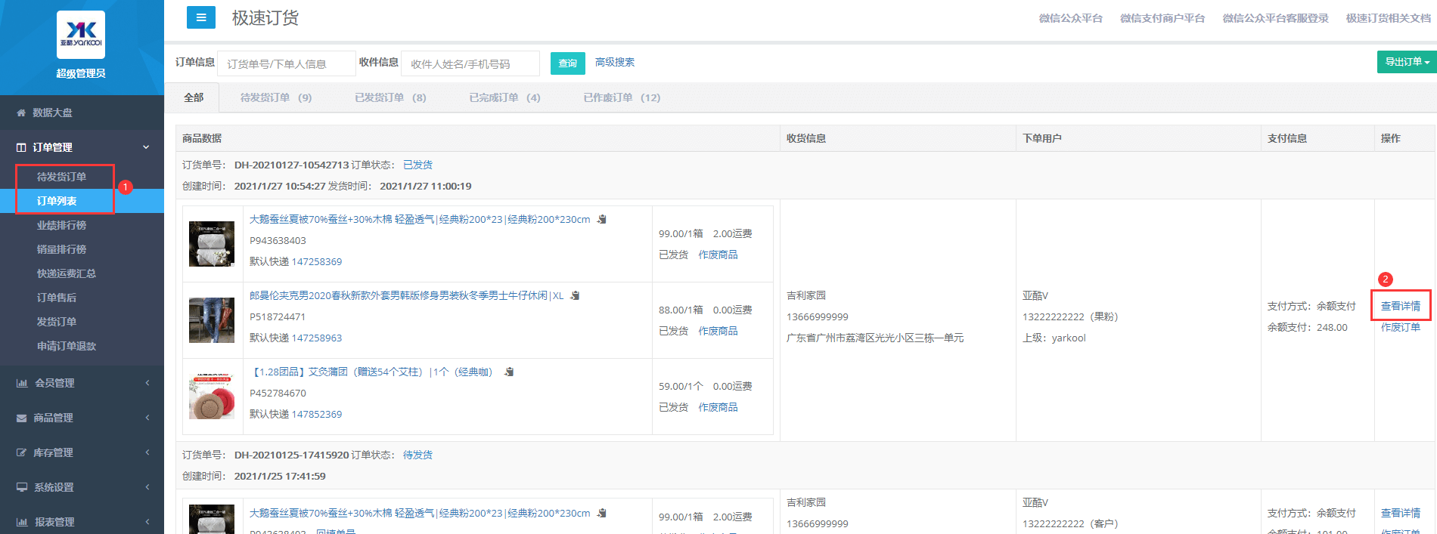This screenshot has width=1437, height=534.
Task: Switch to 已发货订单 (8) tab
Action: (x=390, y=97)
